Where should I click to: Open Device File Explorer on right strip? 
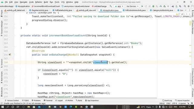193,76
